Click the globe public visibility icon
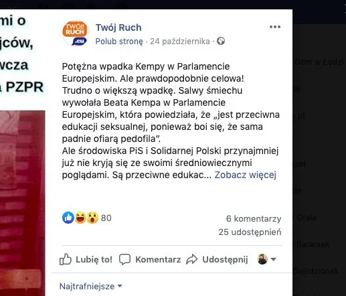The height and width of the screenshot is (296, 346). tap(221, 41)
